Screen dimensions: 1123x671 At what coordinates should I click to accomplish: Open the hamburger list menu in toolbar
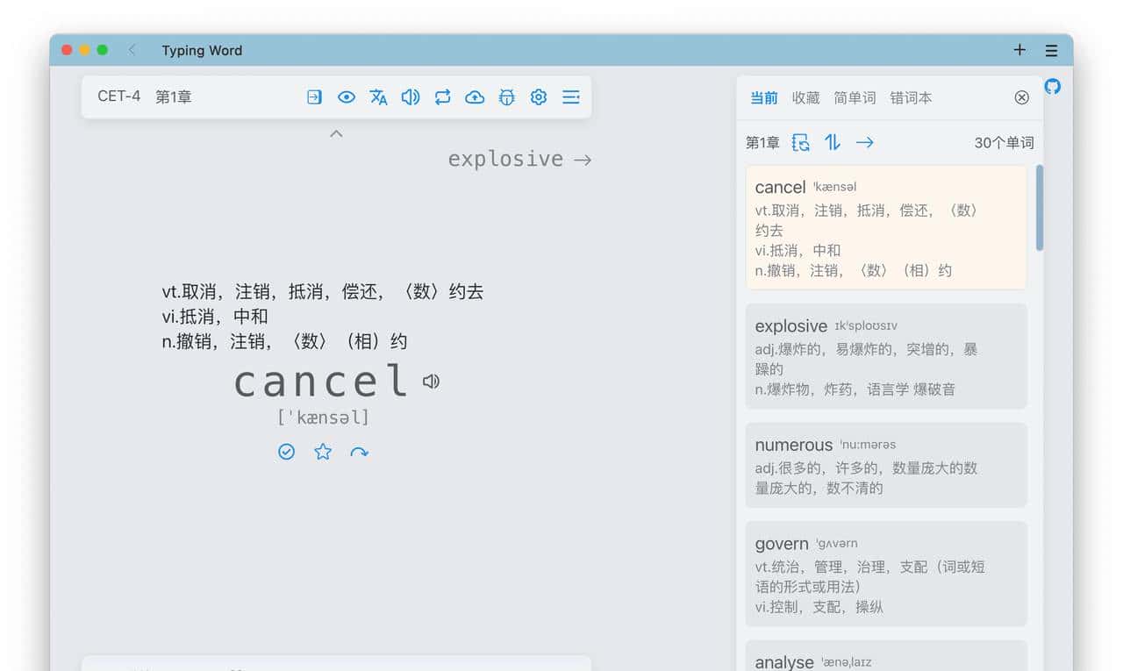click(571, 96)
